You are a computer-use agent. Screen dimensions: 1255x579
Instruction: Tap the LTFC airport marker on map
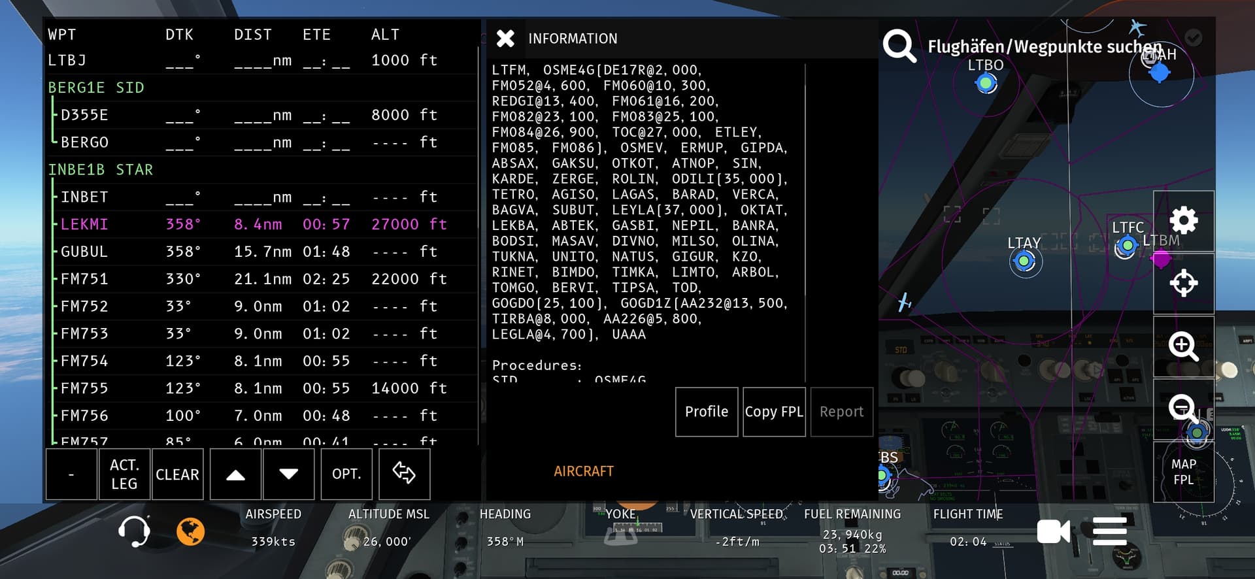(1127, 246)
